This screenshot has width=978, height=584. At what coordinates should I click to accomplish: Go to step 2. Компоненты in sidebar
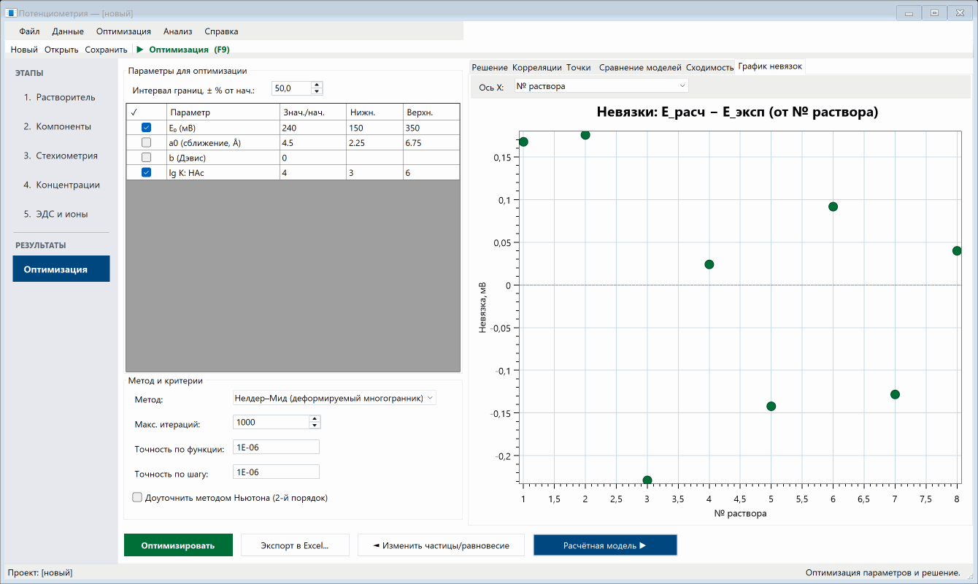tap(61, 126)
